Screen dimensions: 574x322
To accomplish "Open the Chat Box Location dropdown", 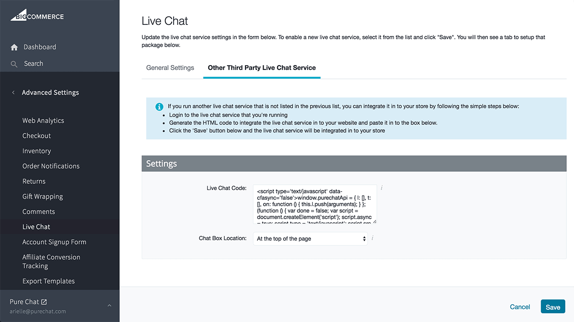I will click(310, 238).
